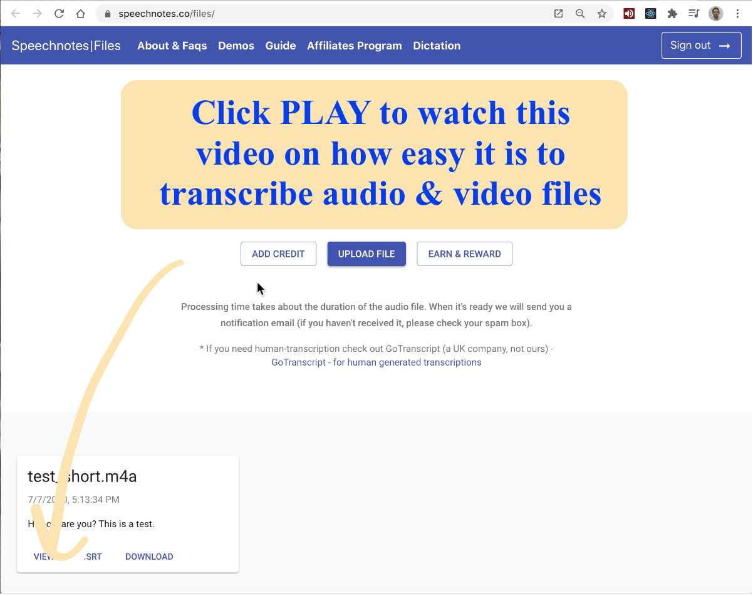Open the Chrome three-dot menu
This screenshot has height=596, width=753.
737,13
